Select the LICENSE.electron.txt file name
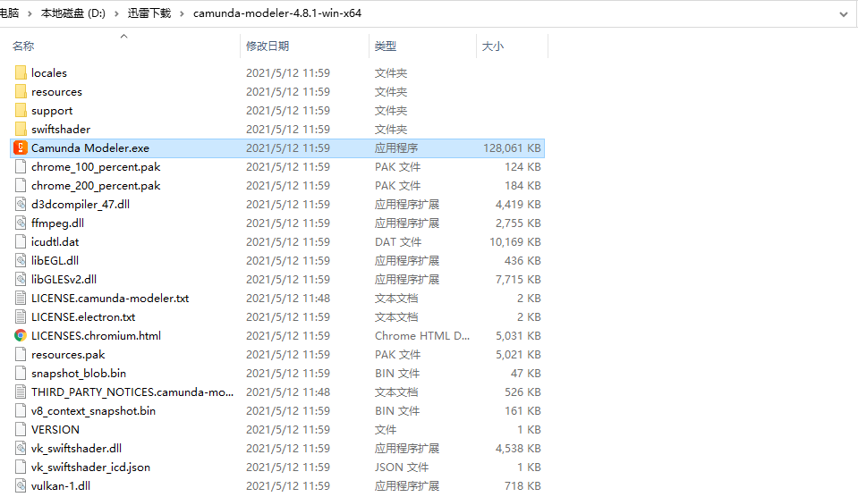Screen dimensions: 858x497 pyautogui.click(x=83, y=316)
